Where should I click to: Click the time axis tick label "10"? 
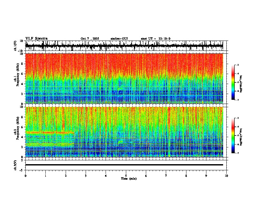coord(226,176)
